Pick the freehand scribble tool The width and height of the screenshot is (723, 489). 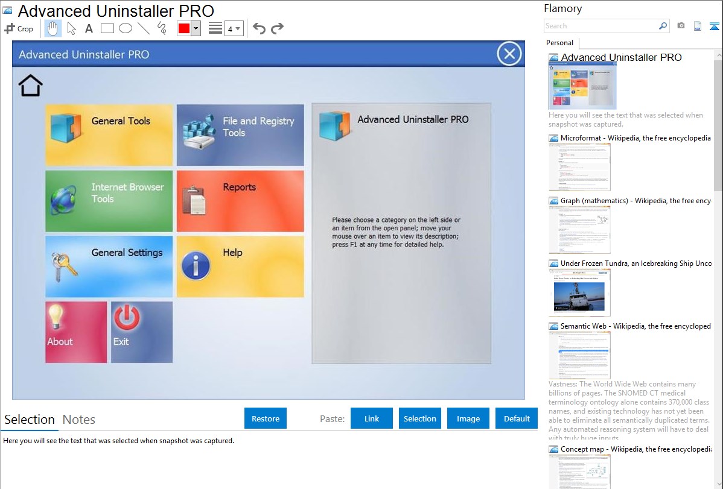(162, 28)
